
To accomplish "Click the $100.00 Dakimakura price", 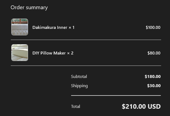I will point(153,28).
